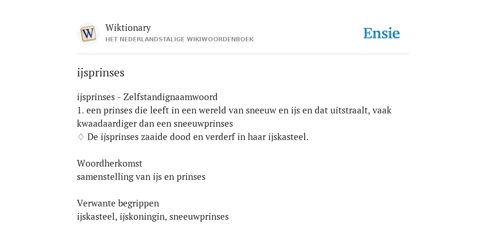This screenshot has width=486, height=243.
Task: Click the subtitle HET NEDERLANDSTALIGE WIKIWOORDENBOEK
Action: pos(179,39)
